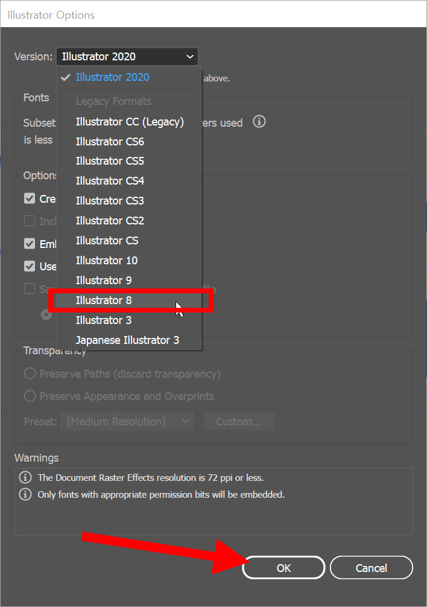This screenshot has width=427, height=607.
Task: Choose Illustrator 10 from the list
Action: pyautogui.click(x=129, y=261)
